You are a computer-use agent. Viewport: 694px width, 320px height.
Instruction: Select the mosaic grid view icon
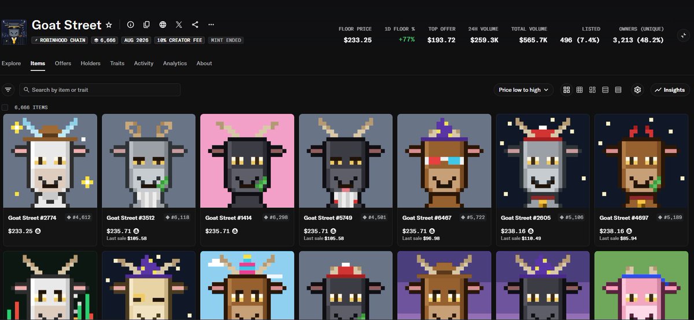coord(592,90)
